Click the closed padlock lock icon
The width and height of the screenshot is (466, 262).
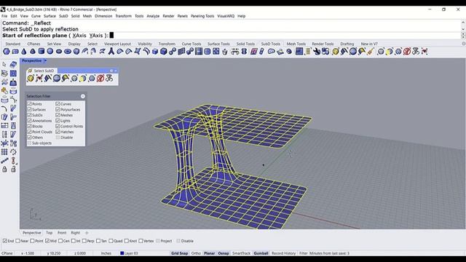4,170
